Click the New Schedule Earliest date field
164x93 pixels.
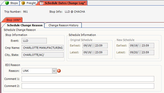[x=142, y=45]
